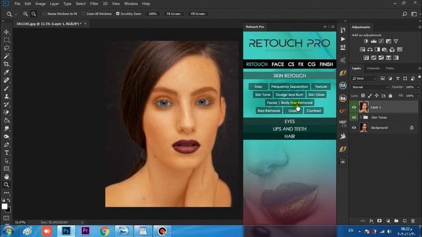Add a Brightness/Contrast adjustment
The height and width of the screenshot is (237, 422).
(366, 41)
